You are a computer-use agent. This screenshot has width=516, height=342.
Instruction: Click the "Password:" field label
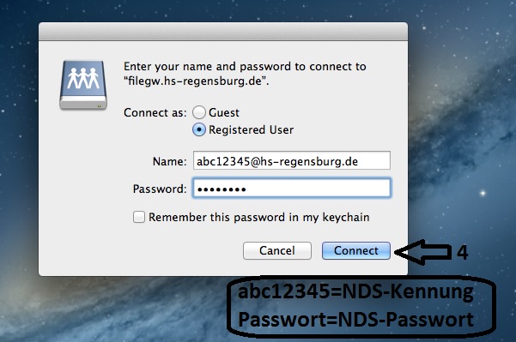pyautogui.click(x=160, y=189)
